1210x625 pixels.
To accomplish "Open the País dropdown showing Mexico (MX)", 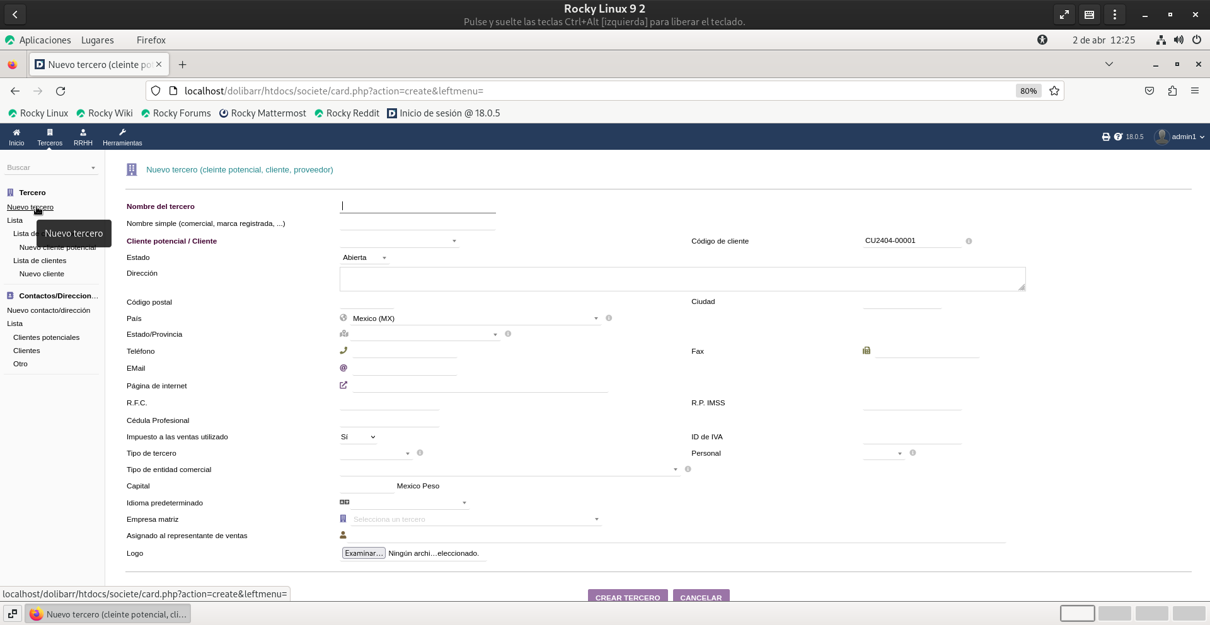I will pos(475,318).
